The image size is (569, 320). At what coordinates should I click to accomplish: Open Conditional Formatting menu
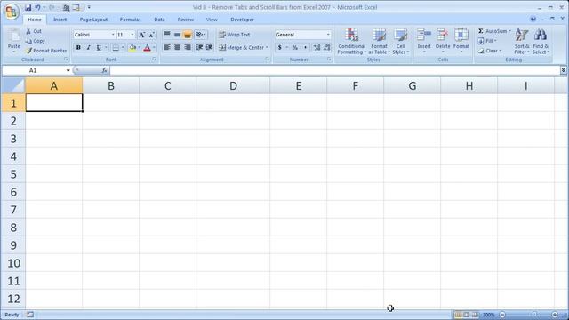[351, 42]
